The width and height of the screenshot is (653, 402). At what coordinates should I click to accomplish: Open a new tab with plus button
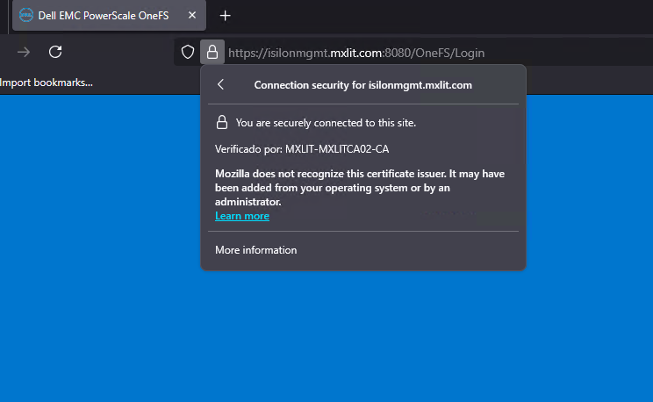coord(226,16)
